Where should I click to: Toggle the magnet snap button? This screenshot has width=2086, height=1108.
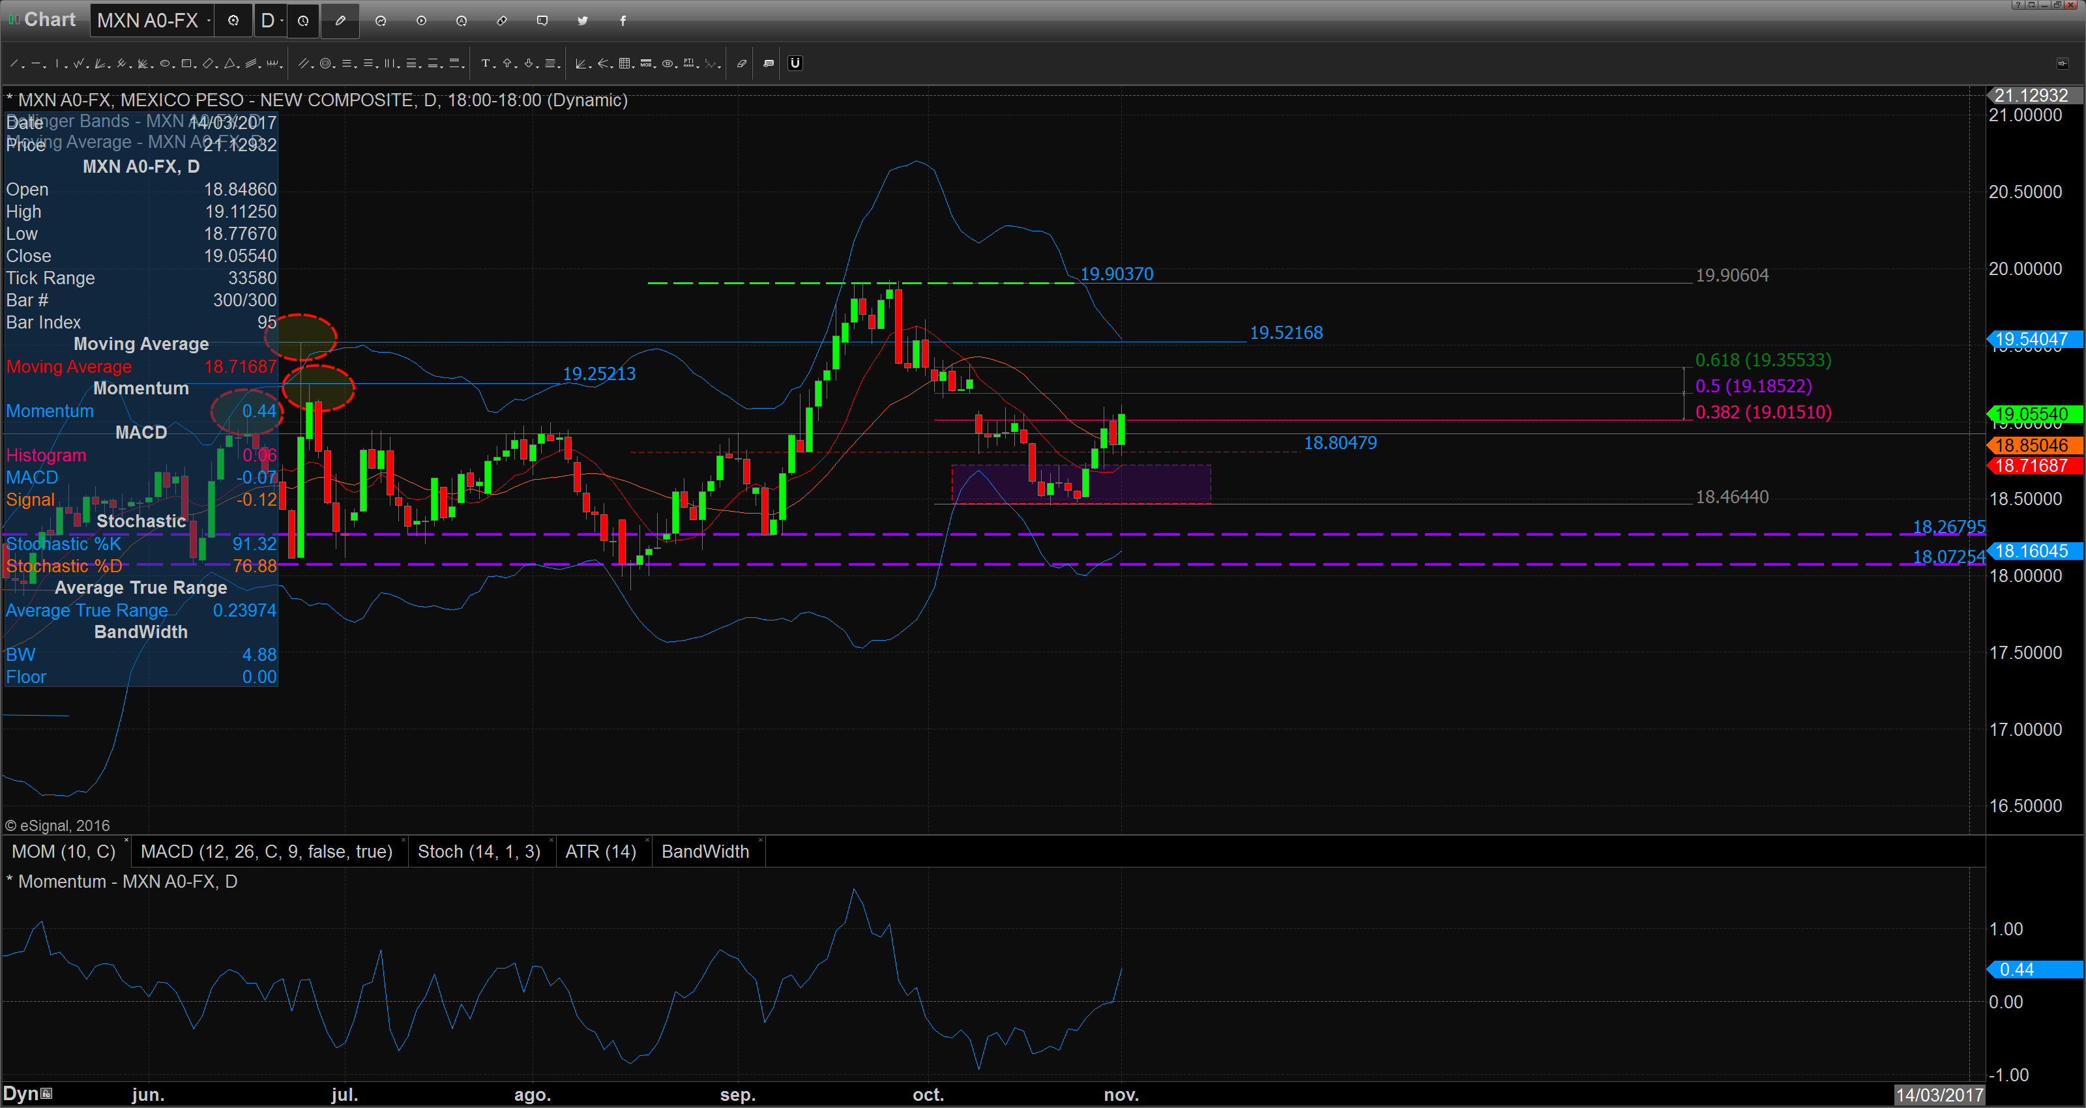click(795, 63)
